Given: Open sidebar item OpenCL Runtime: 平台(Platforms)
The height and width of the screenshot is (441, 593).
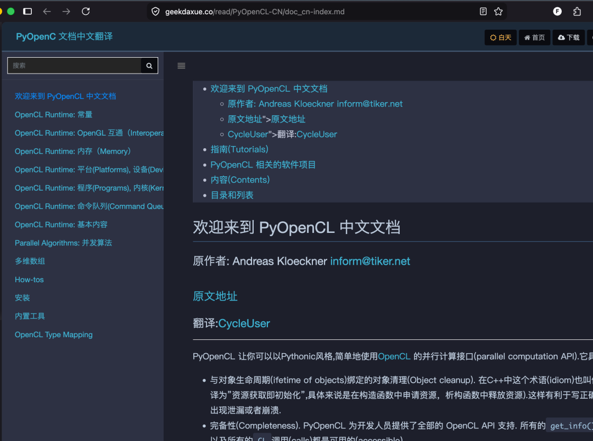Looking at the screenshot, I should click(89, 170).
